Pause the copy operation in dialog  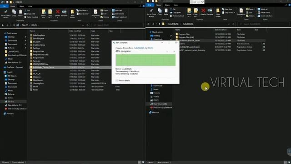[x=167, y=51]
